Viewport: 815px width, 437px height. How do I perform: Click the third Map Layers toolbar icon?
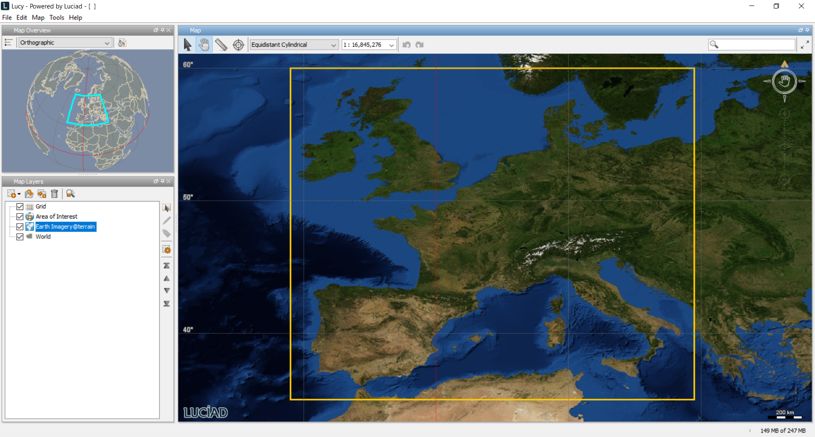click(x=42, y=194)
